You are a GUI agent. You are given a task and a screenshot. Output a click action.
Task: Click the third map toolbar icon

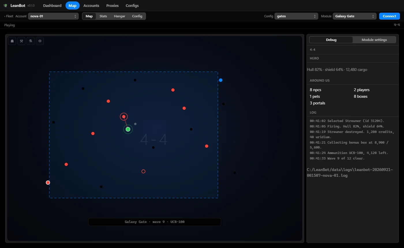[31, 41]
